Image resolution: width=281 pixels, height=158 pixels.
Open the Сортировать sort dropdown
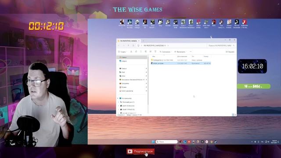click(165, 52)
